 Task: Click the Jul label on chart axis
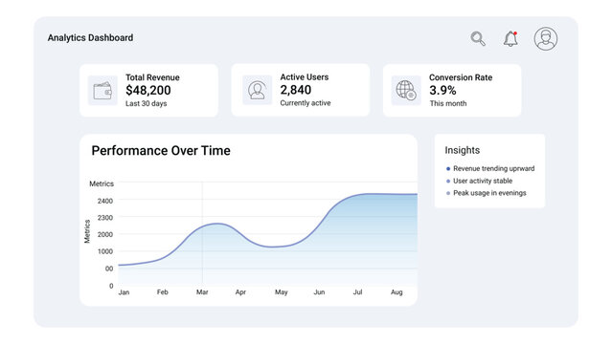pyautogui.click(x=357, y=292)
